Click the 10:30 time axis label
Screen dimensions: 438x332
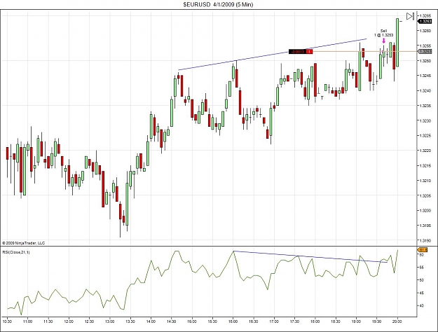coord(7,321)
